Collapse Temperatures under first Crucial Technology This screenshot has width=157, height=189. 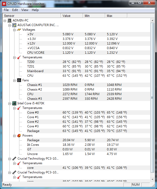pos(14,163)
